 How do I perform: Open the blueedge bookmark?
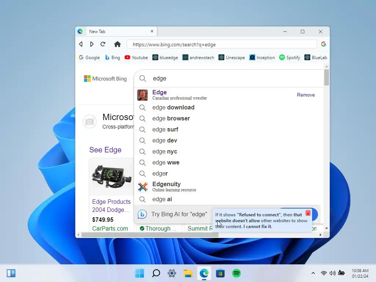point(165,58)
